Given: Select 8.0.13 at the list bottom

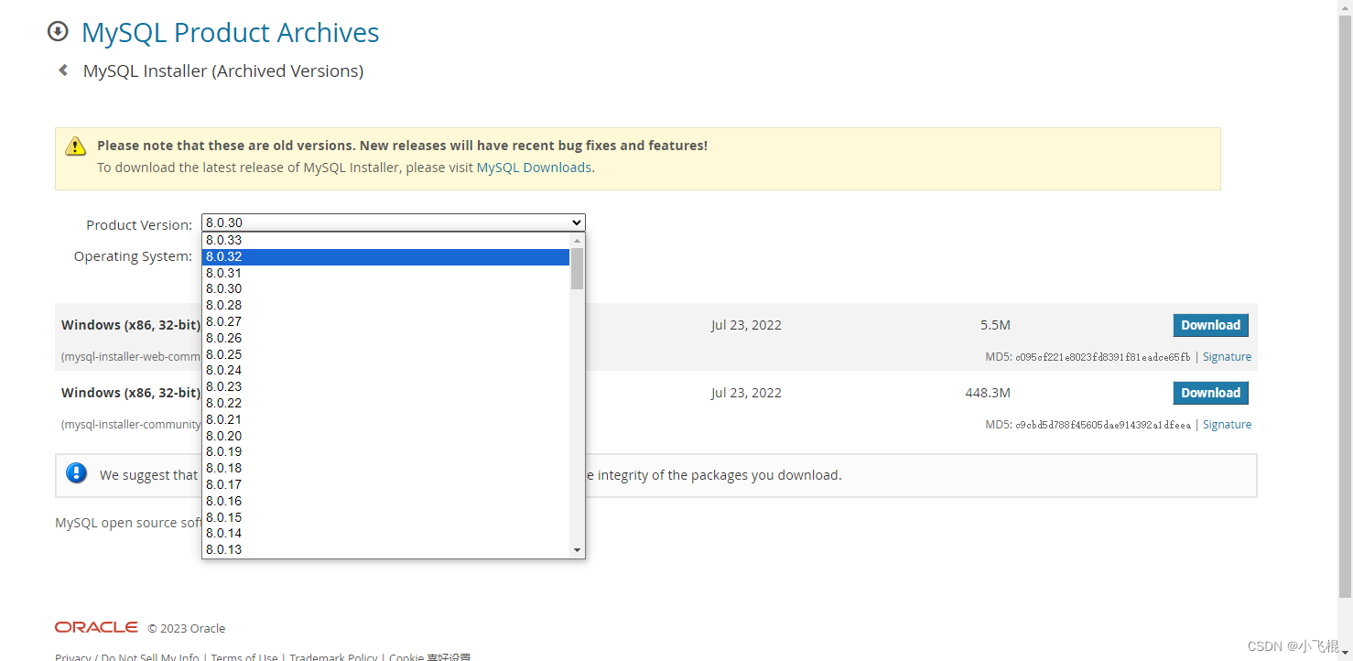Looking at the screenshot, I should click(x=385, y=549).
